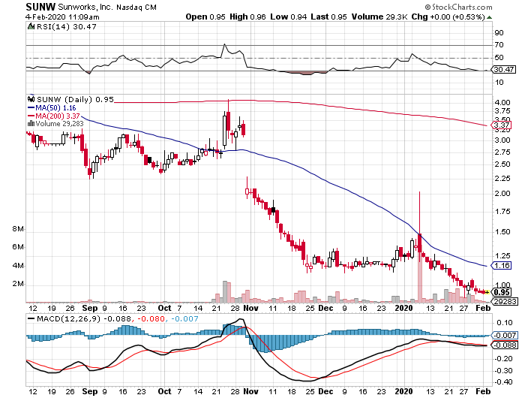Viewport: 525px width, 398px height.
Task: Click the RSI current value tag 30.47
Action: pos(504,69)
